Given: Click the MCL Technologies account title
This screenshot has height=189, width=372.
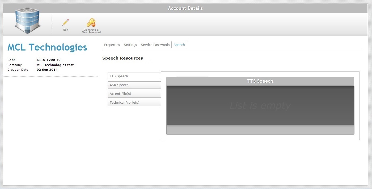Looking at the screenshot, I should (47, 47).
